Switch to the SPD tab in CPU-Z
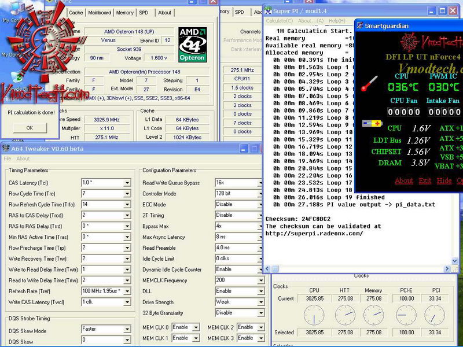Screen dimensions: 463x347 point(144,13)
